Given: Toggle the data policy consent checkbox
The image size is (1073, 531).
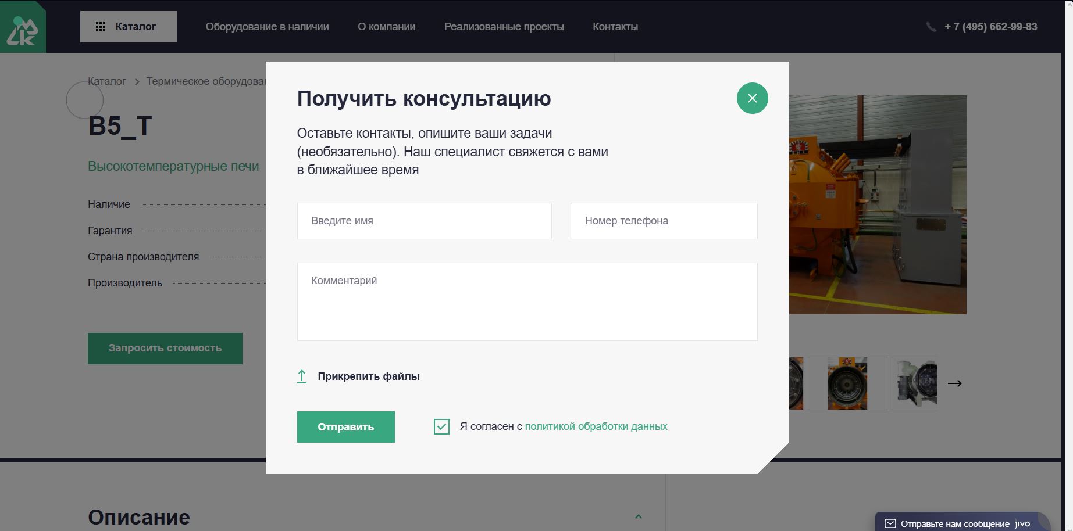Looking at the screenshot, I should click(441, 426).
